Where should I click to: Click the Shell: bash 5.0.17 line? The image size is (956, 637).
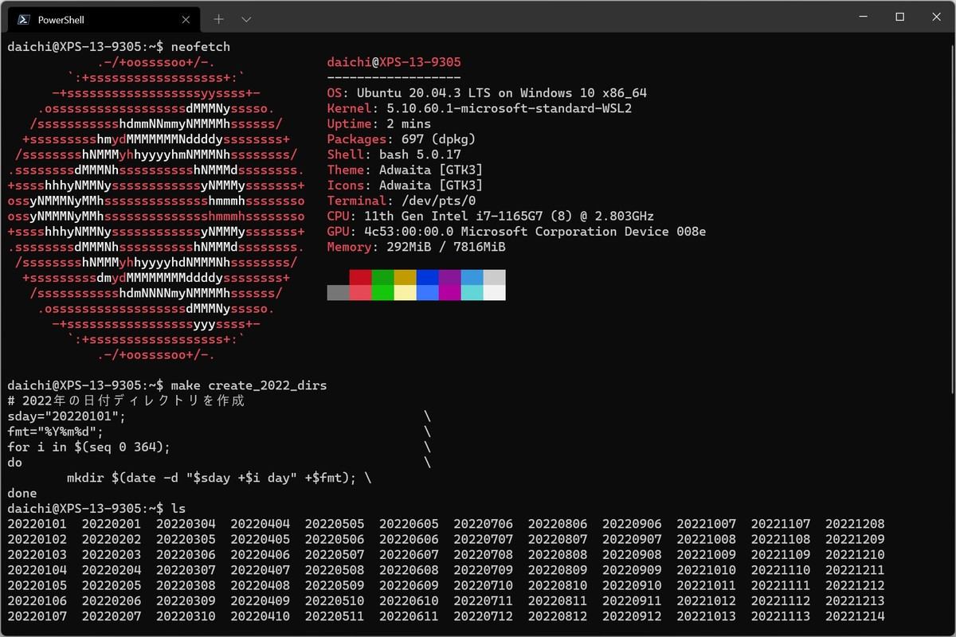pos(394,154)
